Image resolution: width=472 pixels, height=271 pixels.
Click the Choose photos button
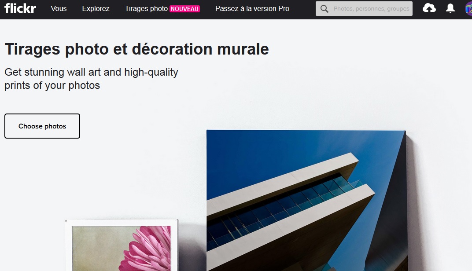tap(42, 126)
